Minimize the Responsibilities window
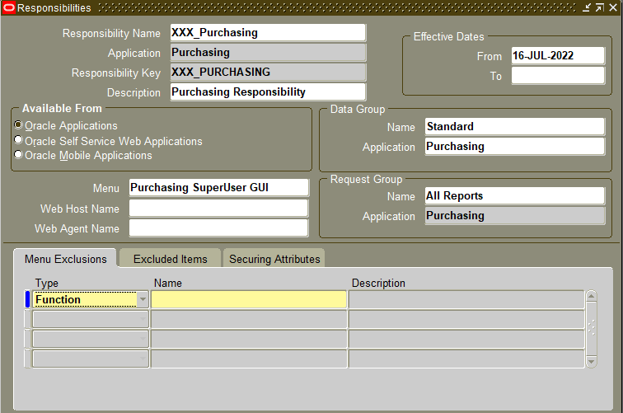 pos(587,7)
